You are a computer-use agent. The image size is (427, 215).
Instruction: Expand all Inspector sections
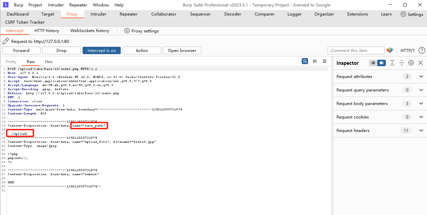392,63
